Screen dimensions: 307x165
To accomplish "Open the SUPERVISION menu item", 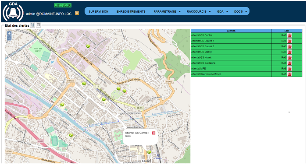I will tap(99, 11).
